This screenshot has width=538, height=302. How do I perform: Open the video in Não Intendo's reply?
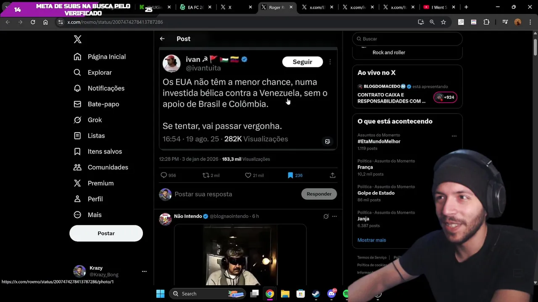(x=240, y=255)
